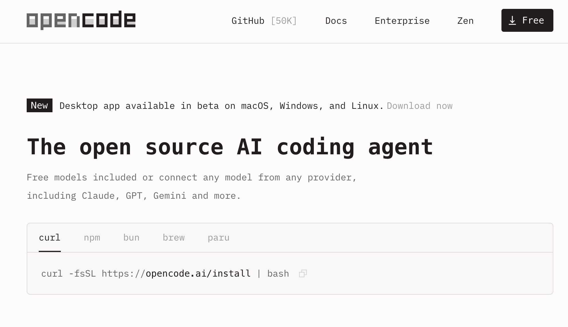Click the heading The open source AI coding agent
Viewport: 568px width, 327px height.
point(229,147)
